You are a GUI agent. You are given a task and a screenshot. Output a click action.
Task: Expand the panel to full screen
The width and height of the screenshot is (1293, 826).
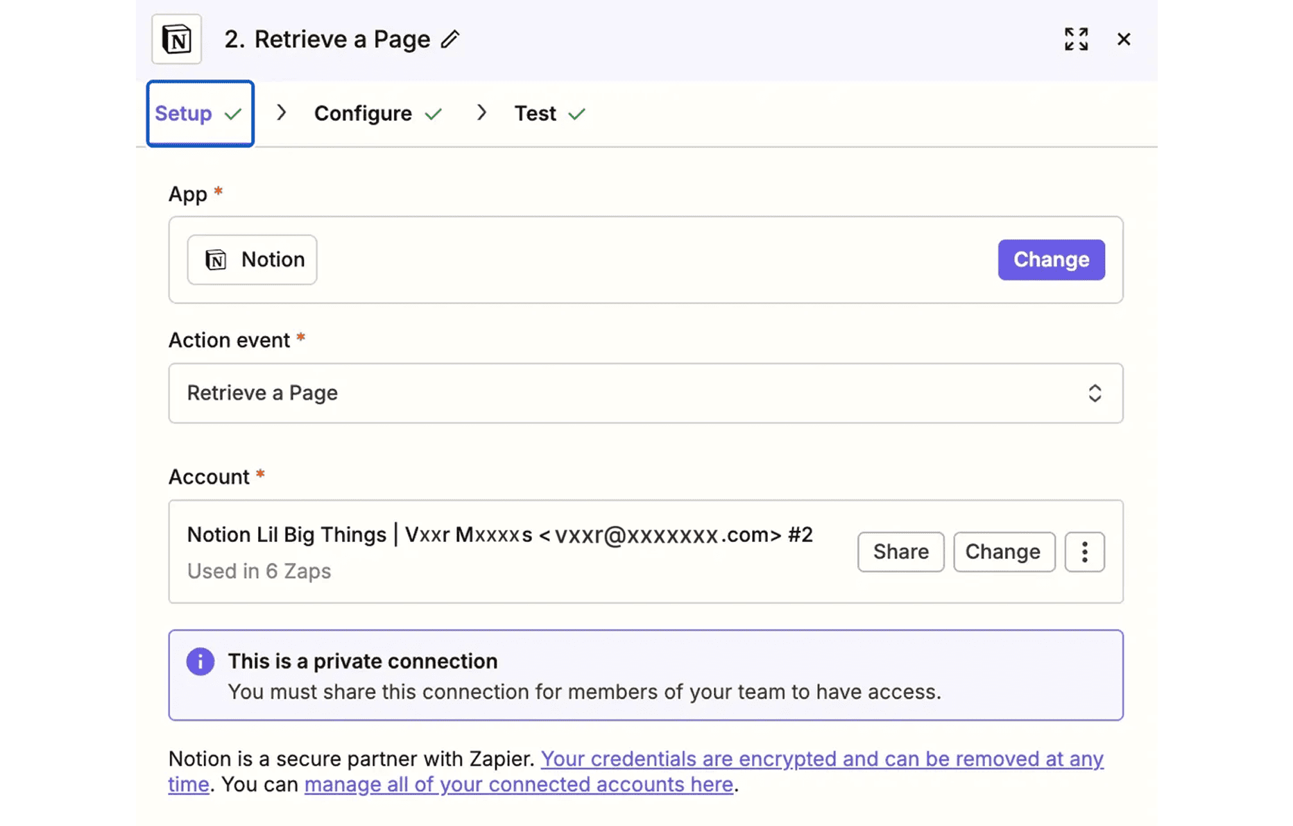click(1076, 39)
